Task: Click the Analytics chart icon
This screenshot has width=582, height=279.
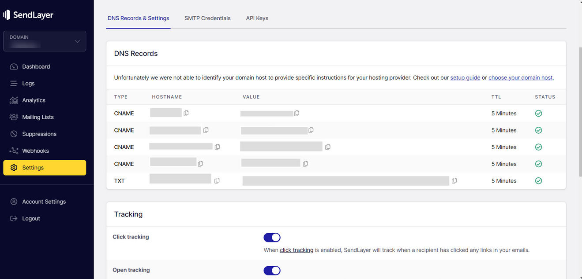Action: coord(14,100)
